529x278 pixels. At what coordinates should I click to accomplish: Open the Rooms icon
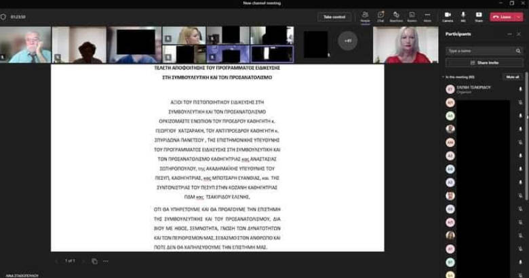tap(412, 16)
